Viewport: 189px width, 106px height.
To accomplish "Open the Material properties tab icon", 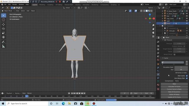I will coord(158,85).
